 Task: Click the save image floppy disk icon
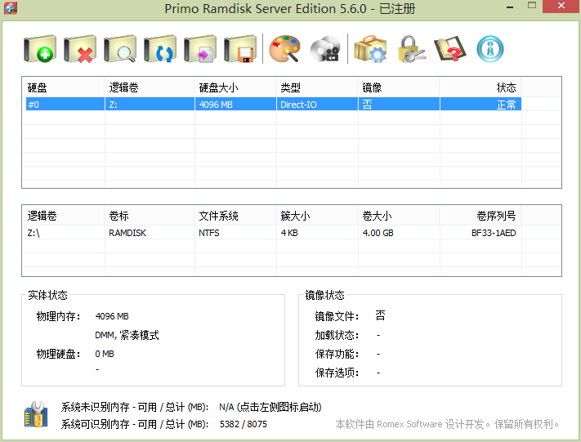tap(240, 50)
